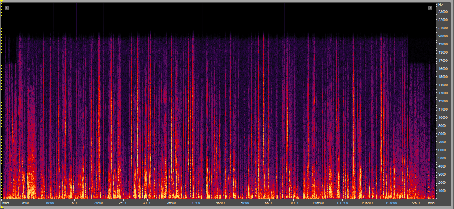
Task: Click the 21000 frequency ruler label
Action: 443,28
